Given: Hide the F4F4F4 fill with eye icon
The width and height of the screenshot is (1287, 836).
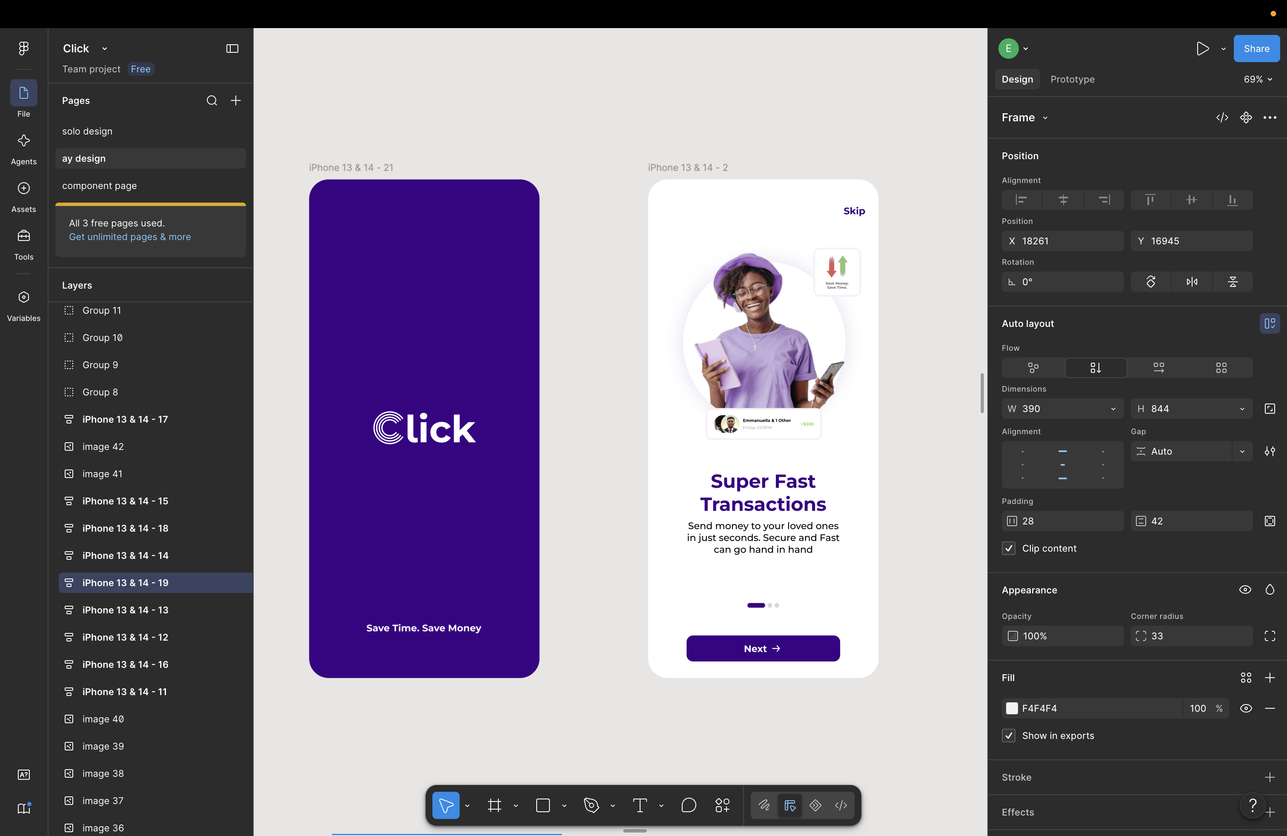Looking at the screenshot, I should (x=1246, y=708).
